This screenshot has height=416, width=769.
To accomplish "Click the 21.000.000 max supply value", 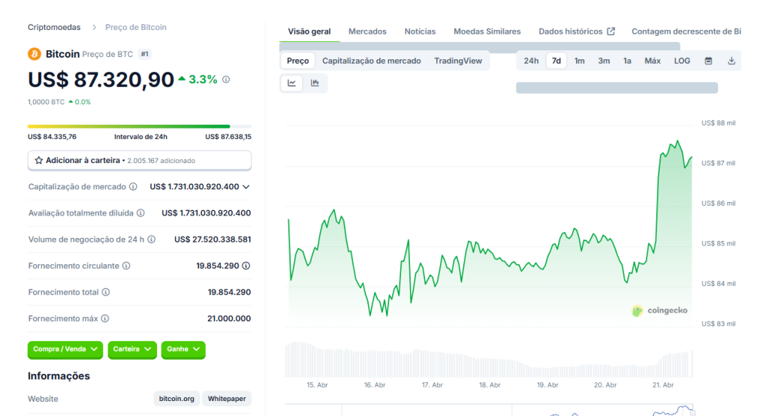I will point(229,318).
